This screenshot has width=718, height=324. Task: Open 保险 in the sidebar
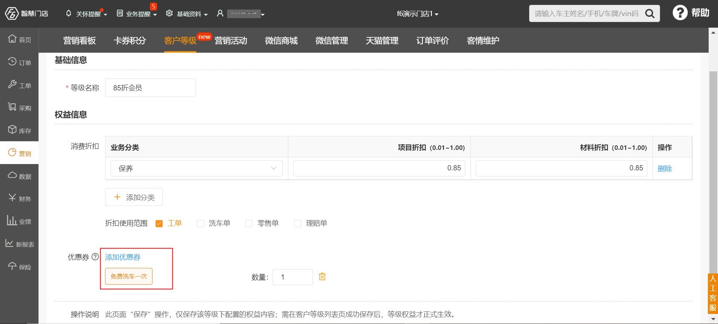click(x=19, y=266)
